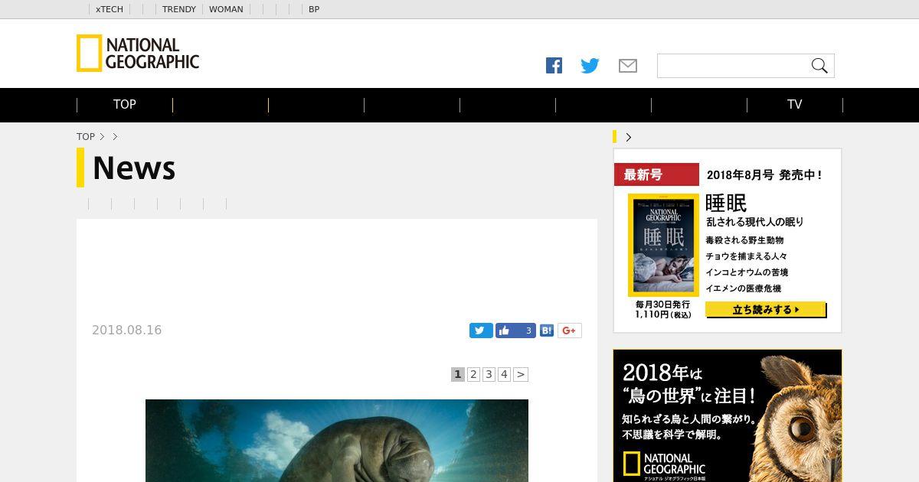
Task: Open the email envelope icon in header
Action: (x=628, y=66)
